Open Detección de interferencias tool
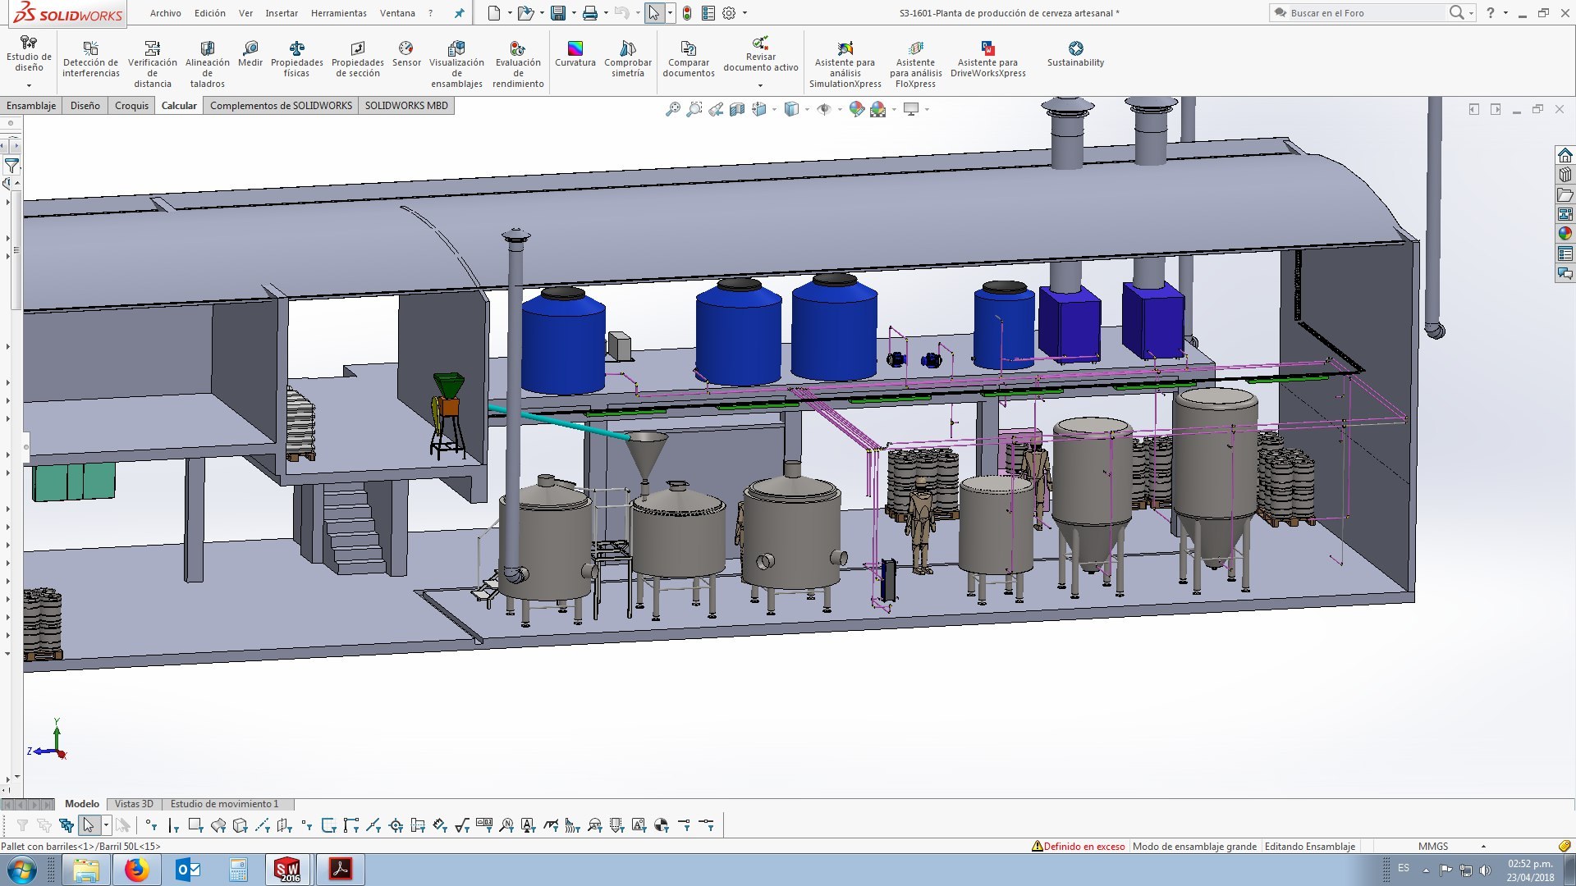 pos(90,61)
